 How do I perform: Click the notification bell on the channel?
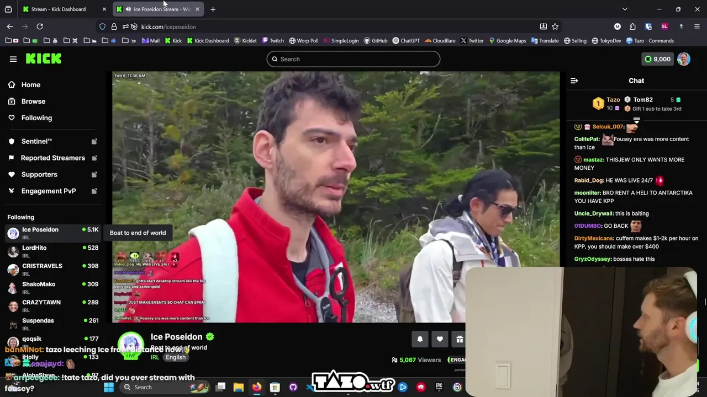coord(420,339)
